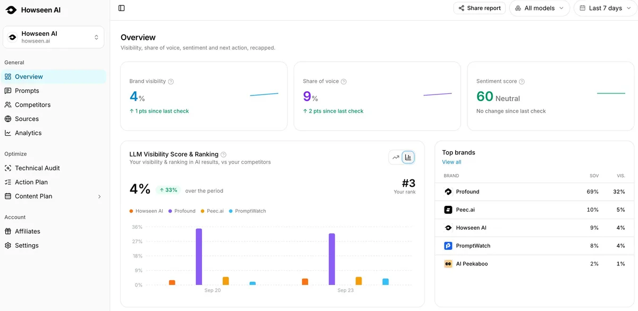
Task: Click the Howseen AI logo in Top brands
Action: point(448,228)
